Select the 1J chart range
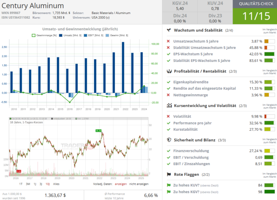The width and height of the screenshot is (277, 200). point(35,184)
